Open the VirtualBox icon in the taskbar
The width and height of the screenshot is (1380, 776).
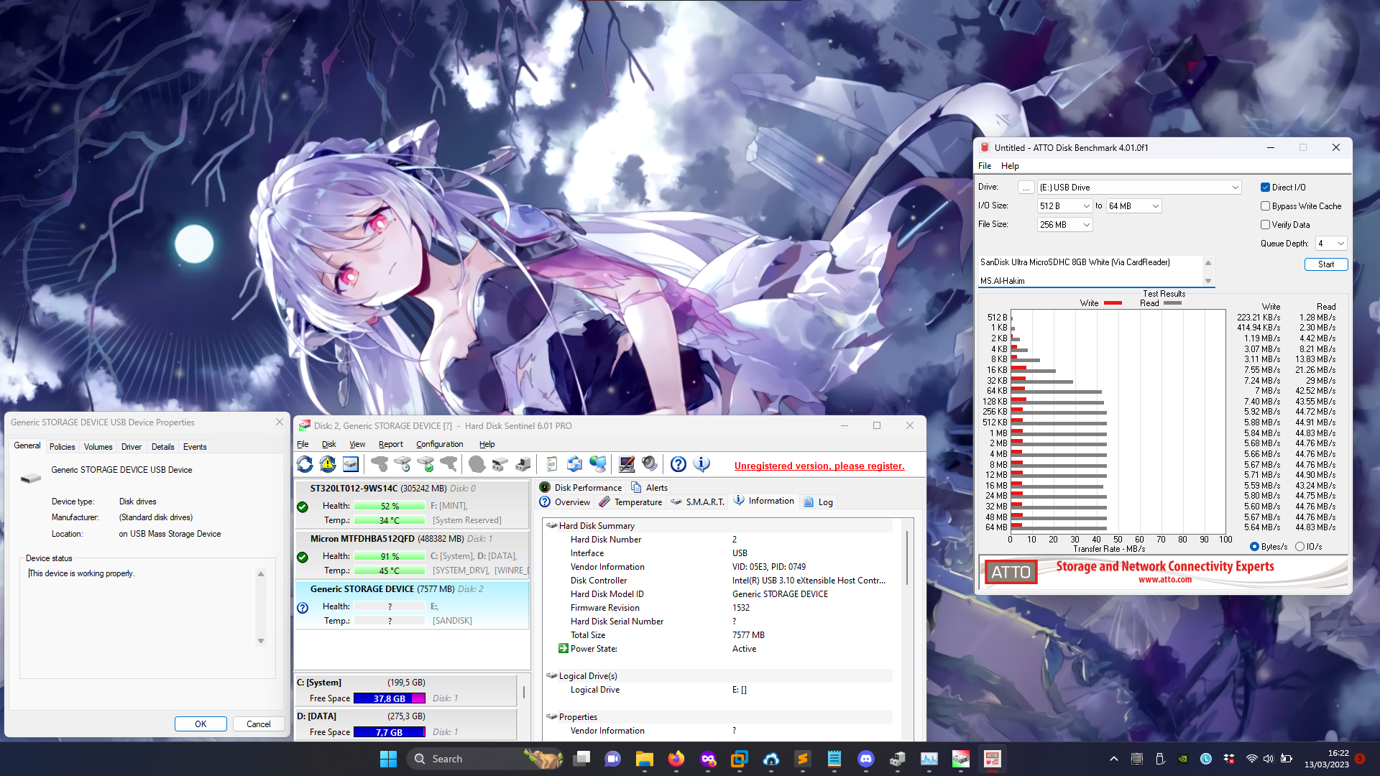click(x=739, y=759)
